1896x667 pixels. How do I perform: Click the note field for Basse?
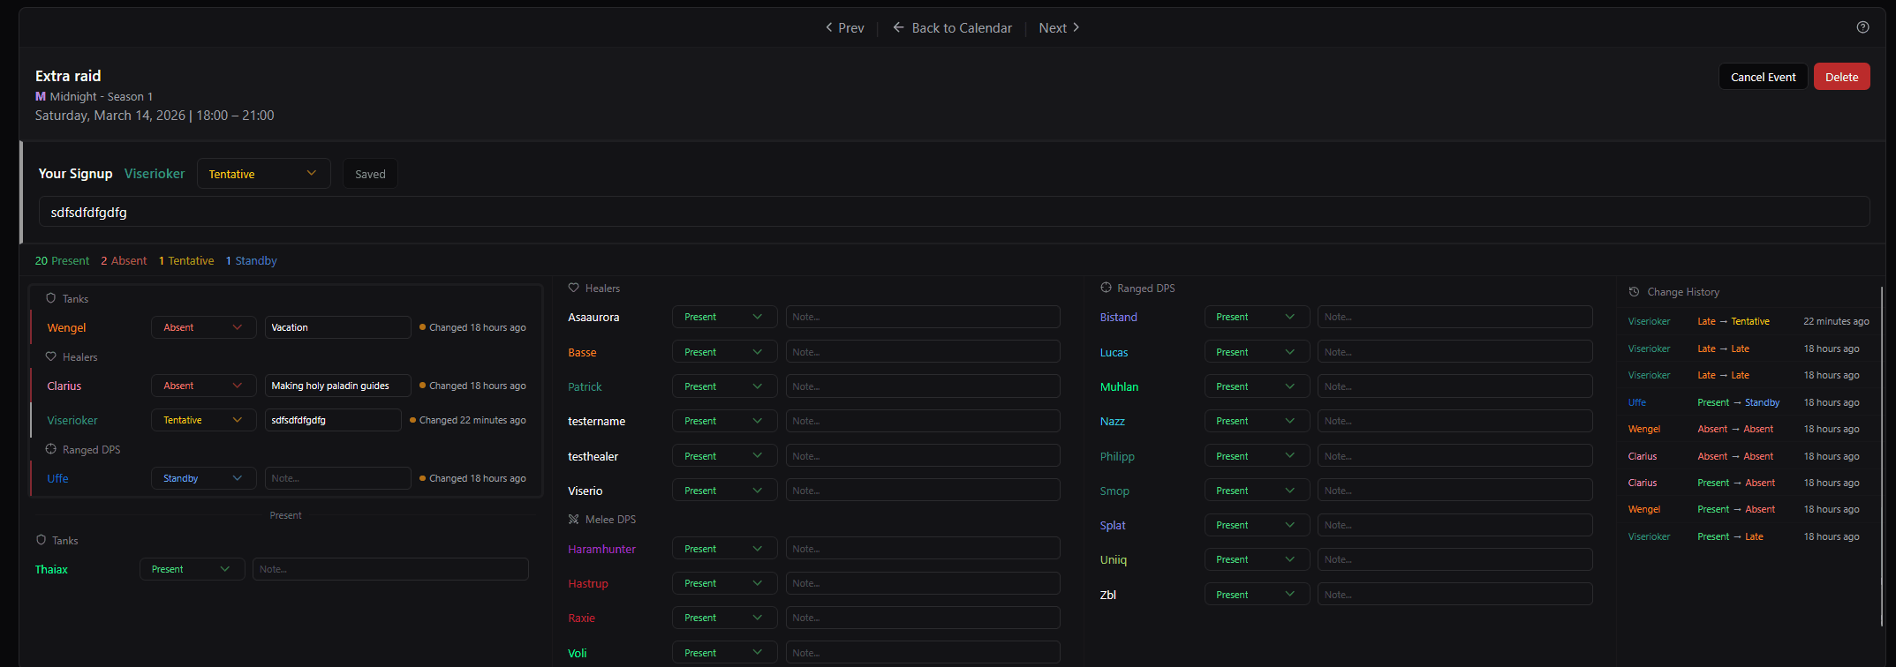tap(923, 352)
